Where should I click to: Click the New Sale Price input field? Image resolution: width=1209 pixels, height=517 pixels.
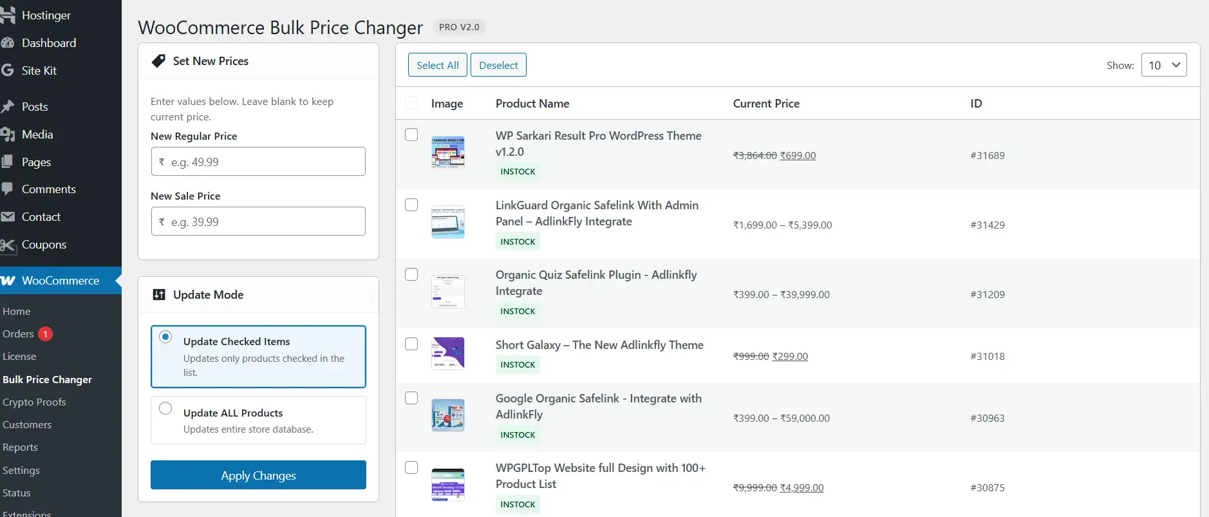pos(258,221)
